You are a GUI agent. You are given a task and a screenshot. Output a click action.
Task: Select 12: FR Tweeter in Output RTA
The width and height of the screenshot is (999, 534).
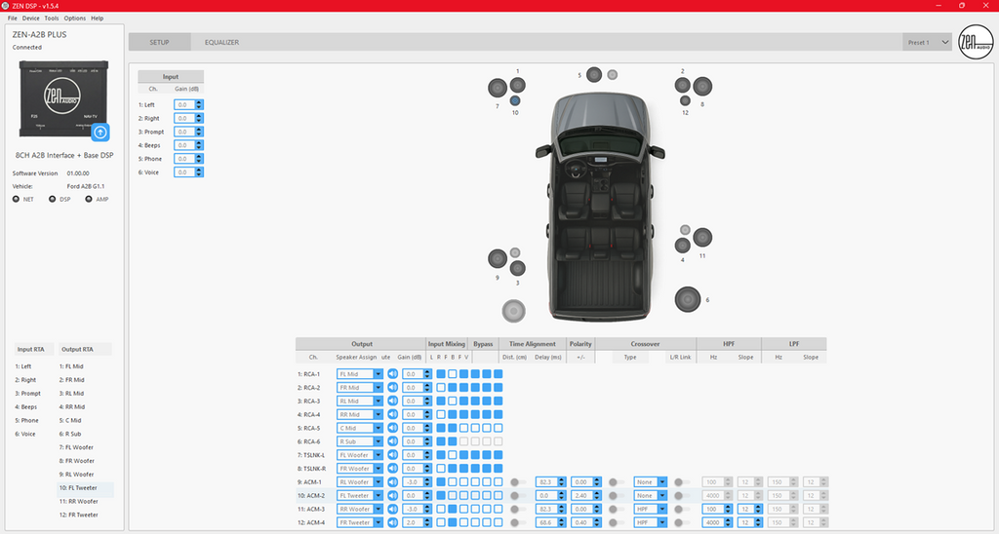coord(79,515)
